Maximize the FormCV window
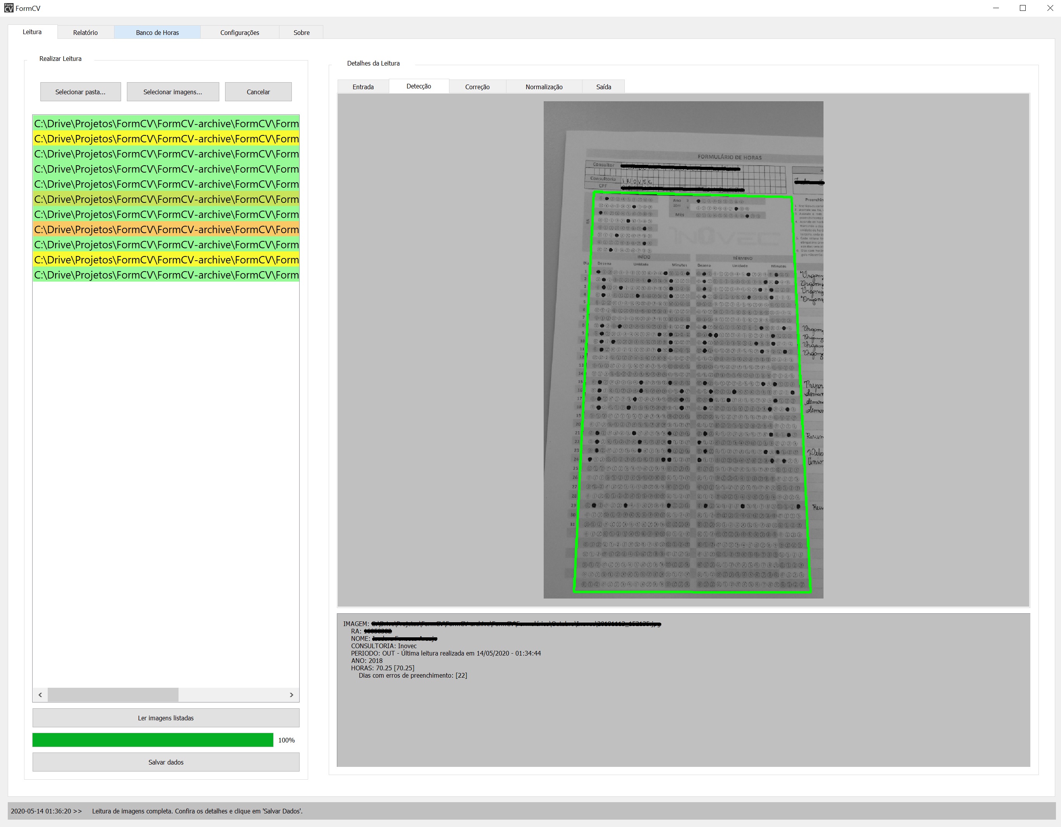This screenshot has height=827, width=1061. (1023, 8)
